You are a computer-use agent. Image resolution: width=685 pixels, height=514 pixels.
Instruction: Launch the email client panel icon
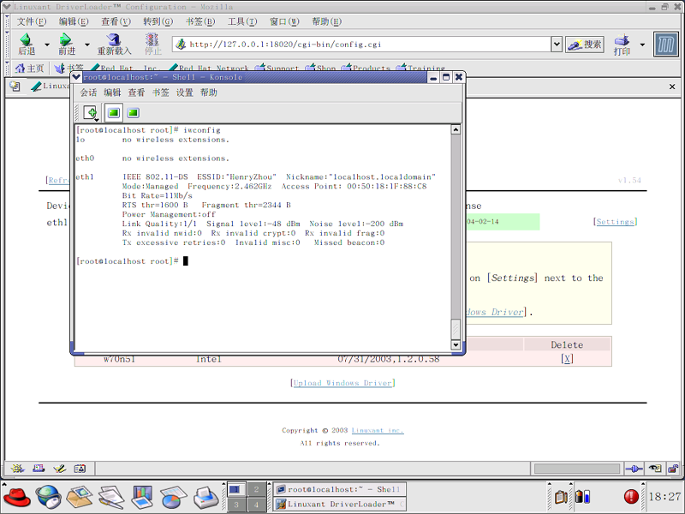point(79,497)
